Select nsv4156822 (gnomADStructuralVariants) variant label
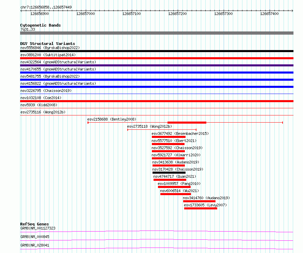 (x=58, y=83)
